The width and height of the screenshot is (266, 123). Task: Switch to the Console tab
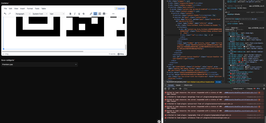[x=171, y=85]
